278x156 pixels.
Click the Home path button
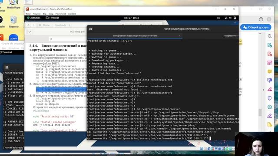pyautogui.click(x=44, y=25)
